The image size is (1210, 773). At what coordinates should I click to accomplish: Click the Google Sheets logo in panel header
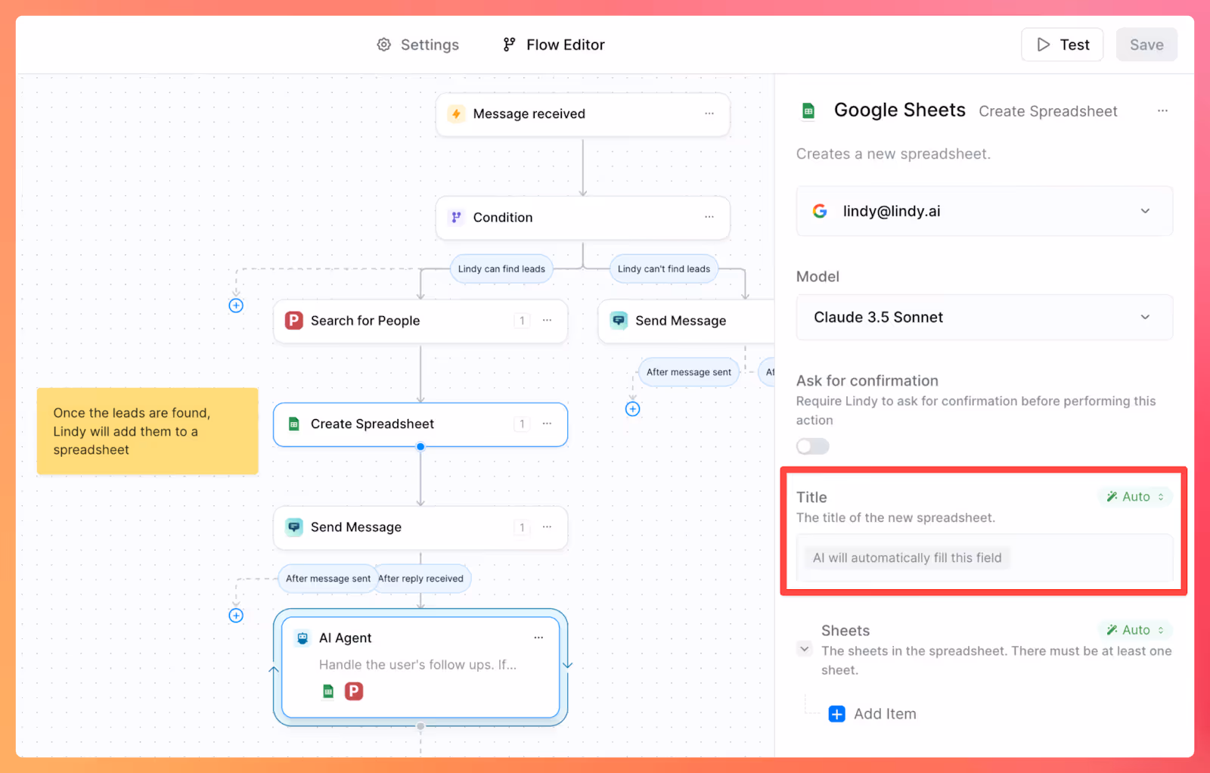(808, 111)
